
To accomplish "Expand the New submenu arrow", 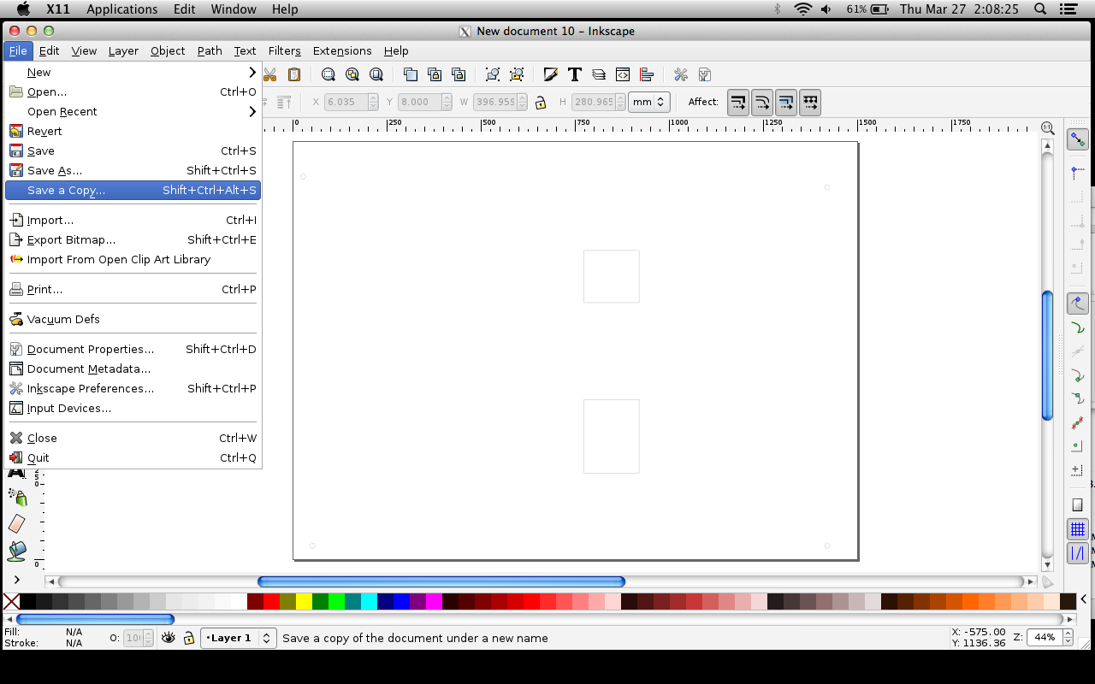I will coord(252,72).
